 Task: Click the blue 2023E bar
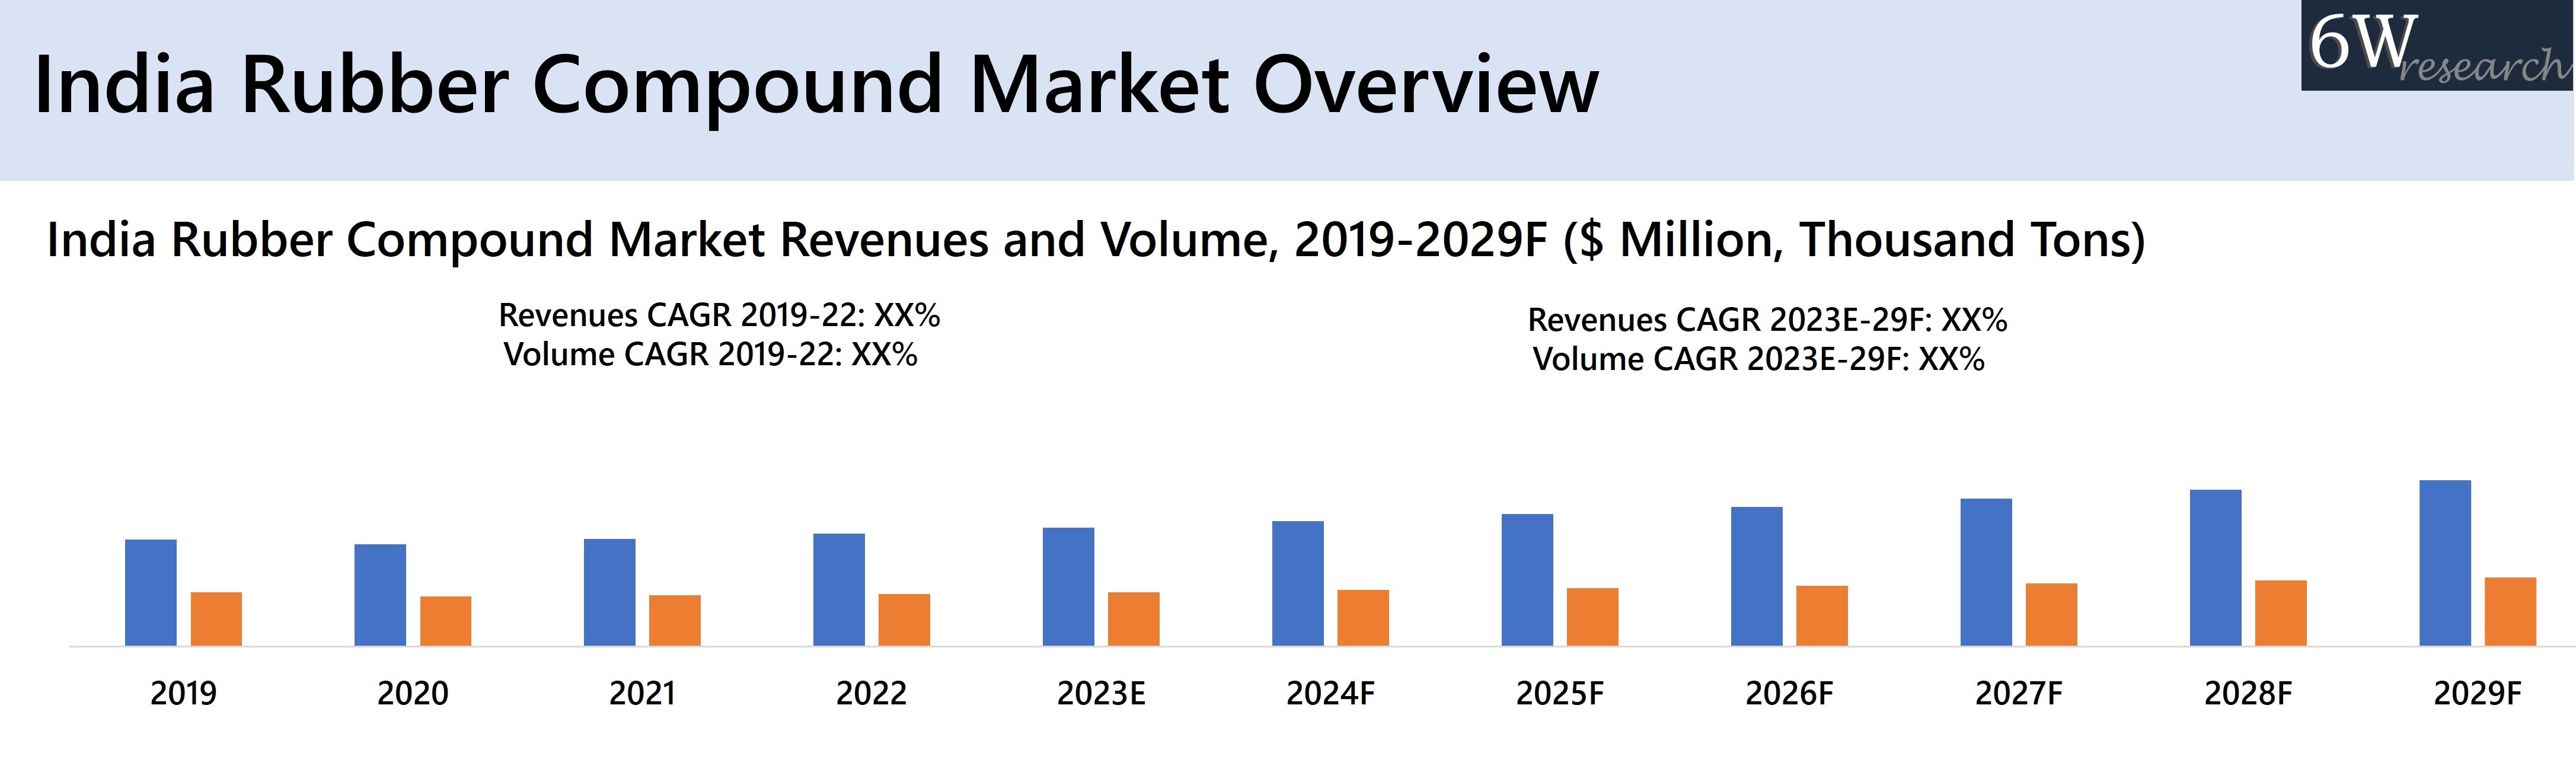(x=1068, y=586)
